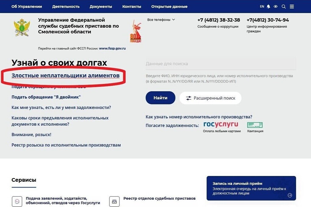Click arrow icon on appointment booking card
Viewport: 311px width, 207px height.
tap(290, 195)
